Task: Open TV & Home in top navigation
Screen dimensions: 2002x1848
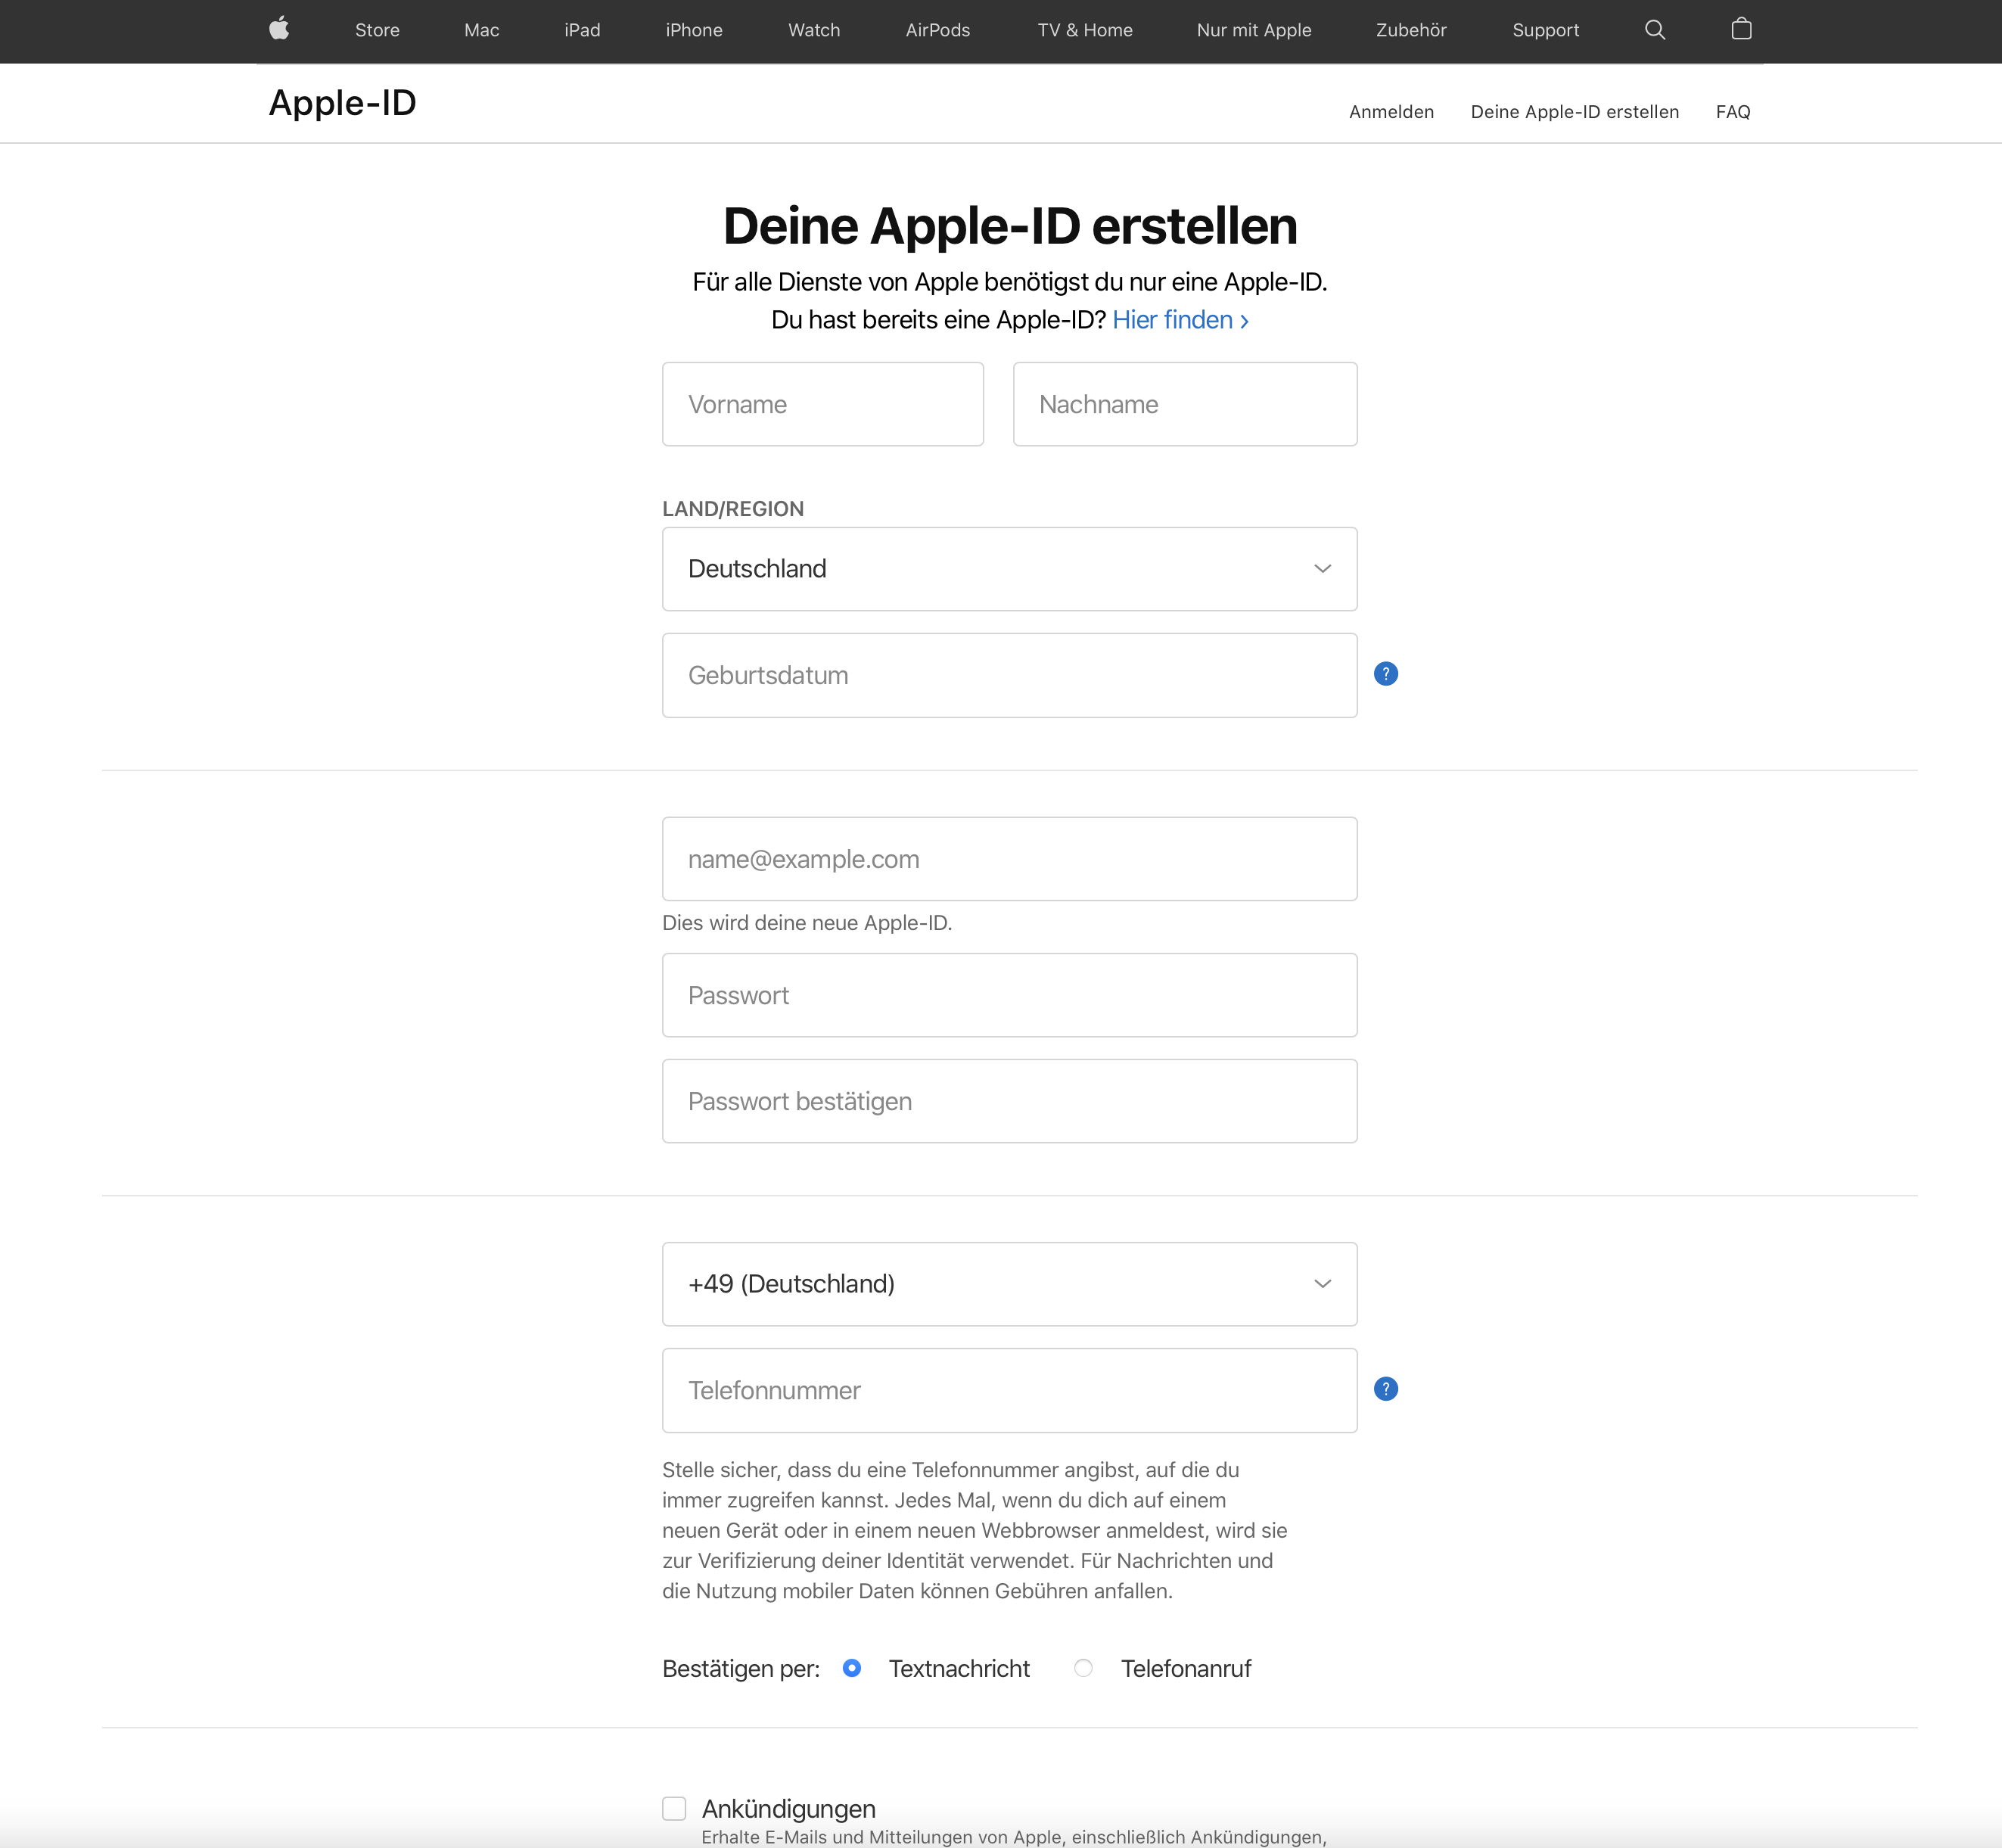Action: pyautogui.click(x=1085, y=30)
